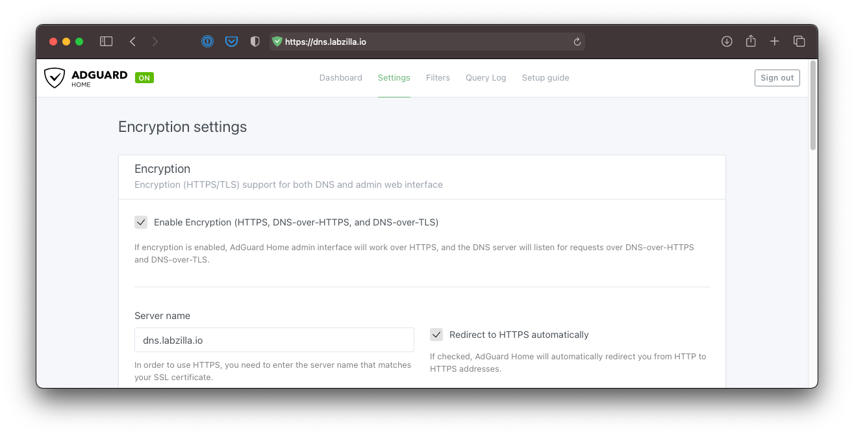Click the Sign out button
This screenshot has width=854, height=436.
pyautogui.click(x=777, y=78)
